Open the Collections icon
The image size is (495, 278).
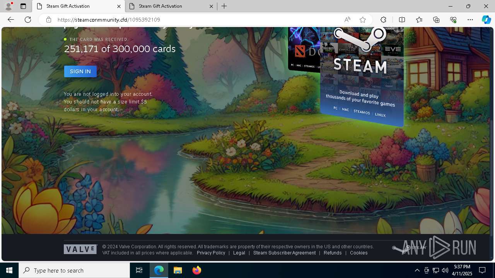[436, 20]
